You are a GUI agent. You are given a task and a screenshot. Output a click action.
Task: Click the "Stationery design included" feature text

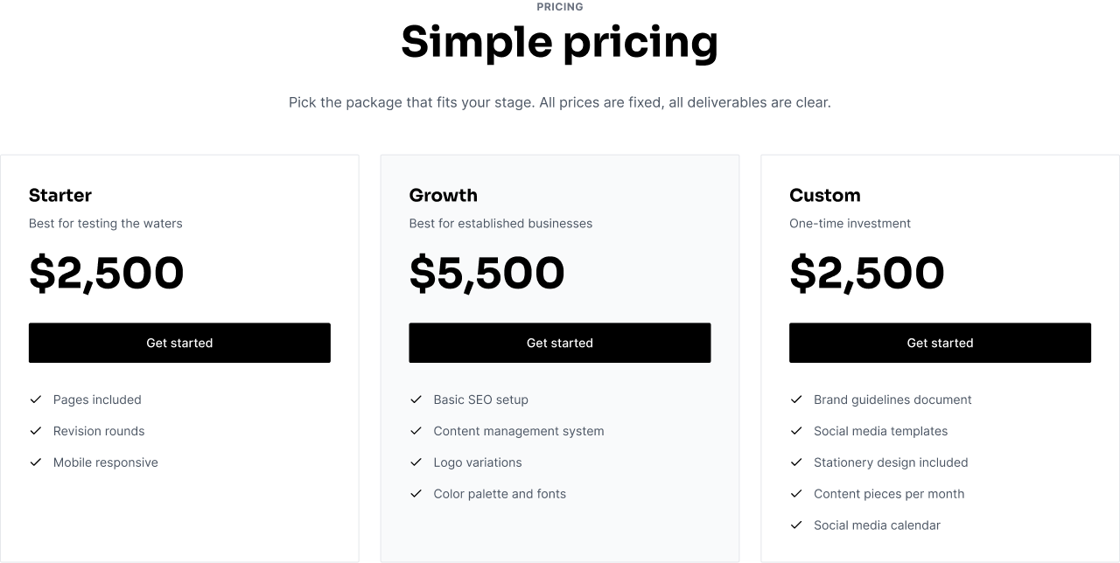coord(891,462)
